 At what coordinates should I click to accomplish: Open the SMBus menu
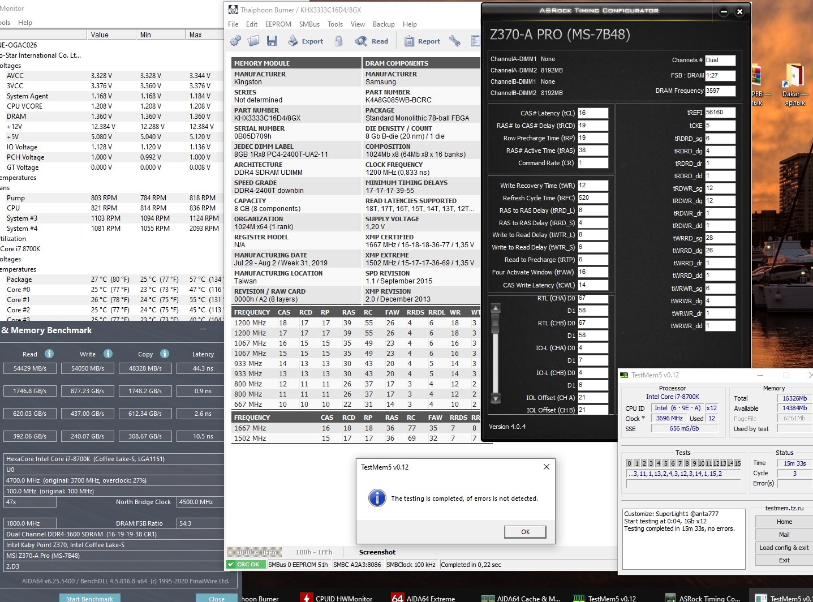pos(309,24)
